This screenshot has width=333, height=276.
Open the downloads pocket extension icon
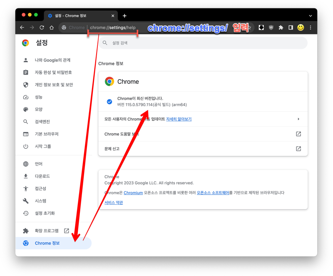pos(261,28)
